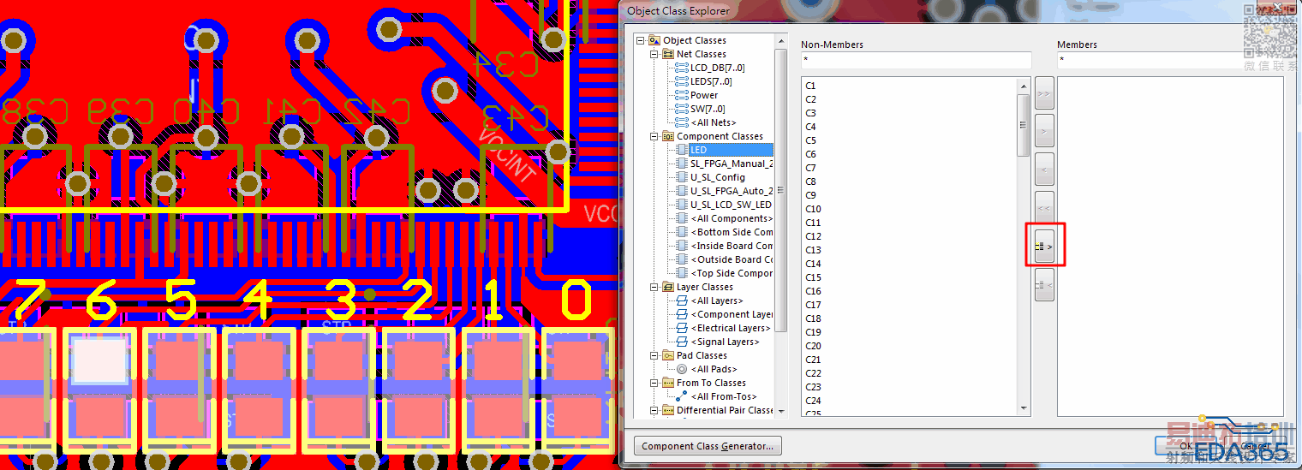The image size is (1302, 470).
Task: Click the class tree scroll-up arrow
Action: pos(780,41)
